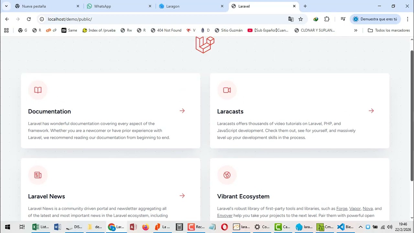Open the Excel taskbar item
Image resolution: width=414 pixels, height=233 pixels.
tap(40, 227)
